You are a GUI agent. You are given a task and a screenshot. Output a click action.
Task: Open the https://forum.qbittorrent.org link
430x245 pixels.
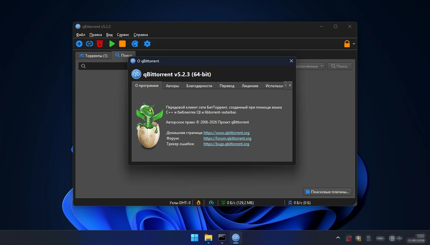[x=227, y=138]
